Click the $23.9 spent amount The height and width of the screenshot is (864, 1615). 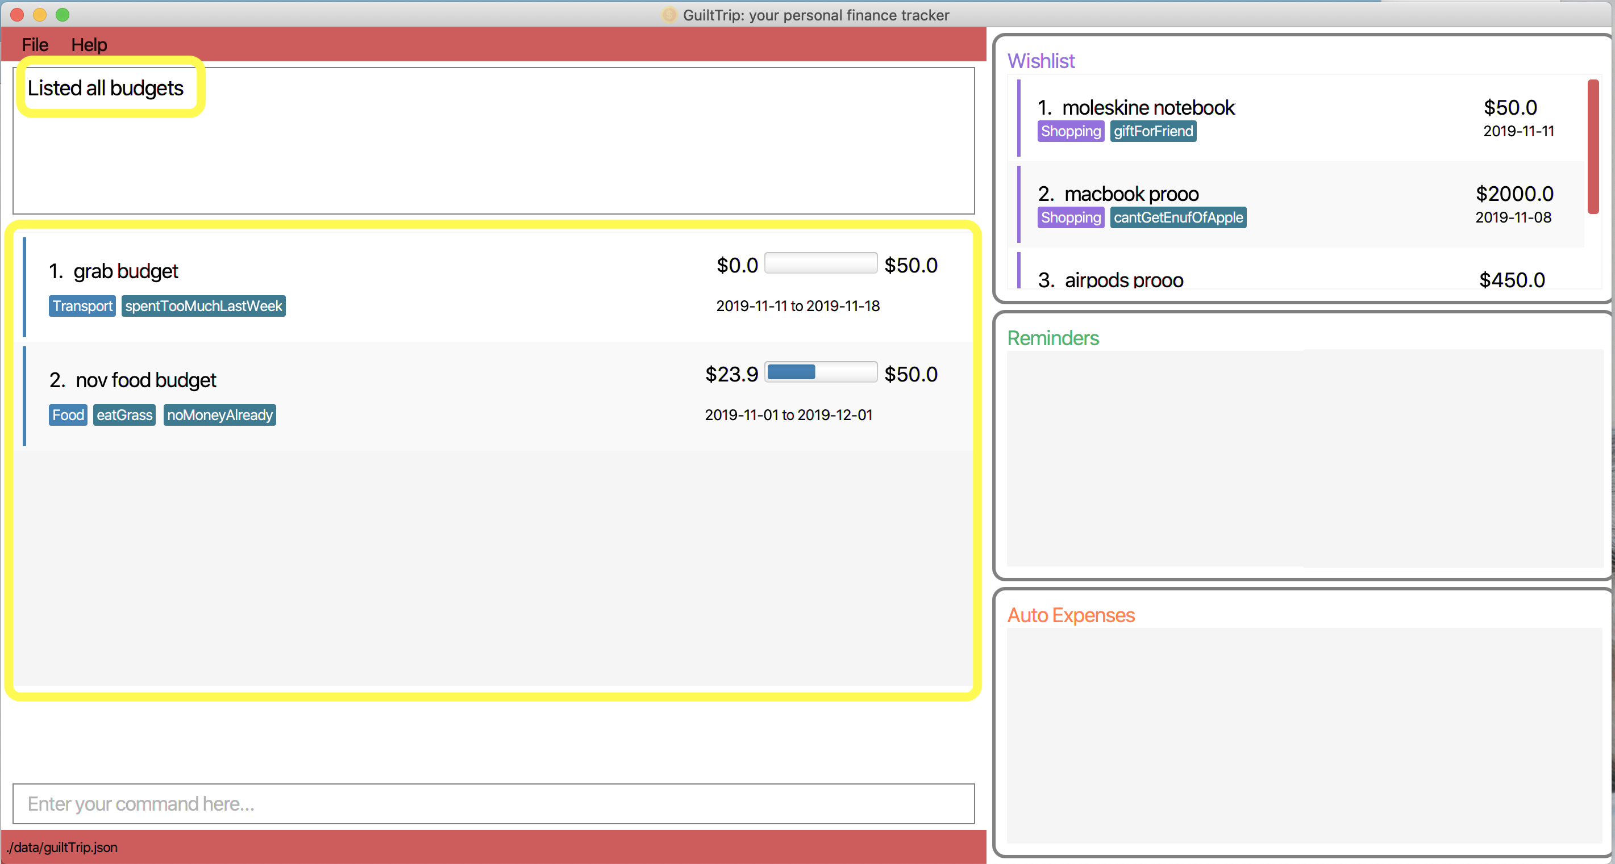(x=732, y=375)
